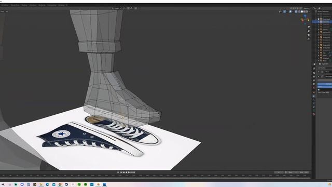Collapse the second modifier panel
The width and height of the screenshot is (332, 187).
[x=319, y=76]
